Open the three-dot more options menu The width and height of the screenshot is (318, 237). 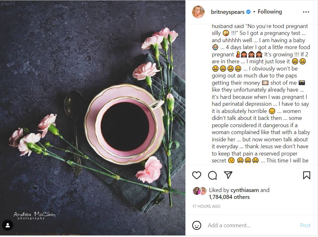pyautogui.click(x=306, y=12)
